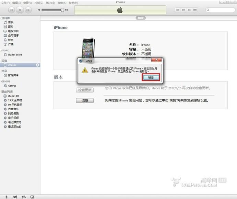
Task: Open the 高级(A) menu
Action: (x=61, y=2)
